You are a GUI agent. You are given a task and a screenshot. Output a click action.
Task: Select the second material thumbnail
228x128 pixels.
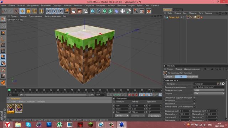click(19, 108)
